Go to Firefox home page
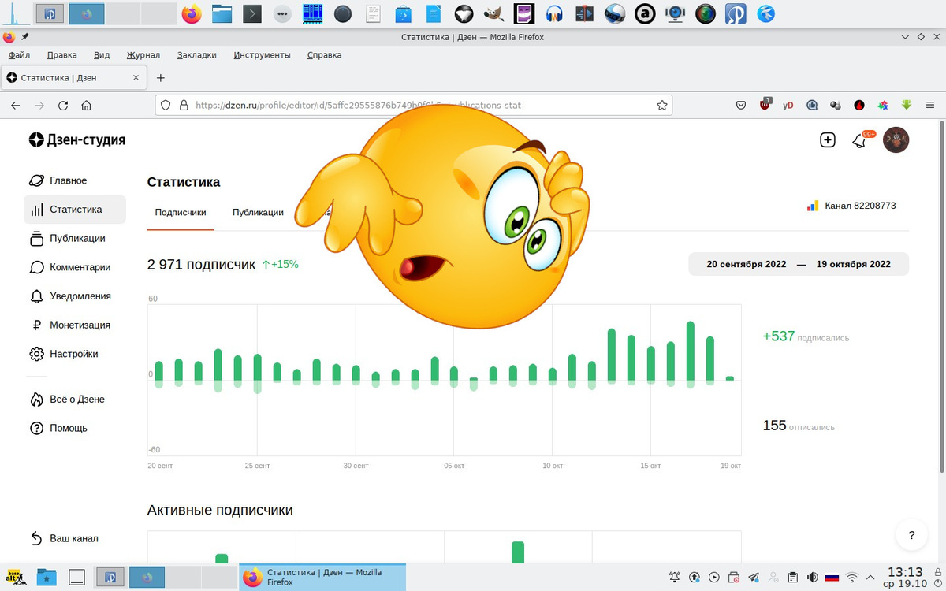The height and width of the screenshot is (591, 946). pos(87,105)
